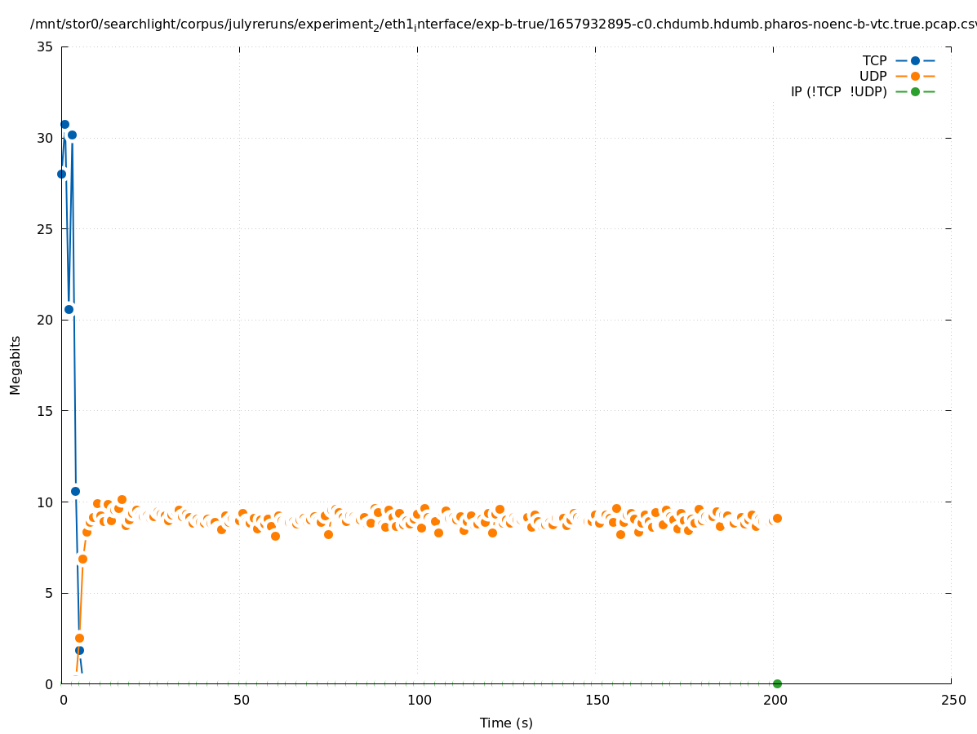Click the pcap file path title
977x734 pixels.
(503, 24)
